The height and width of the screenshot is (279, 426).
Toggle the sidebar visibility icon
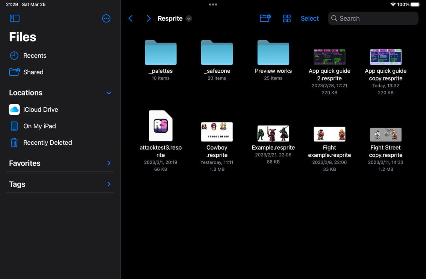click(x=14, y=18)
